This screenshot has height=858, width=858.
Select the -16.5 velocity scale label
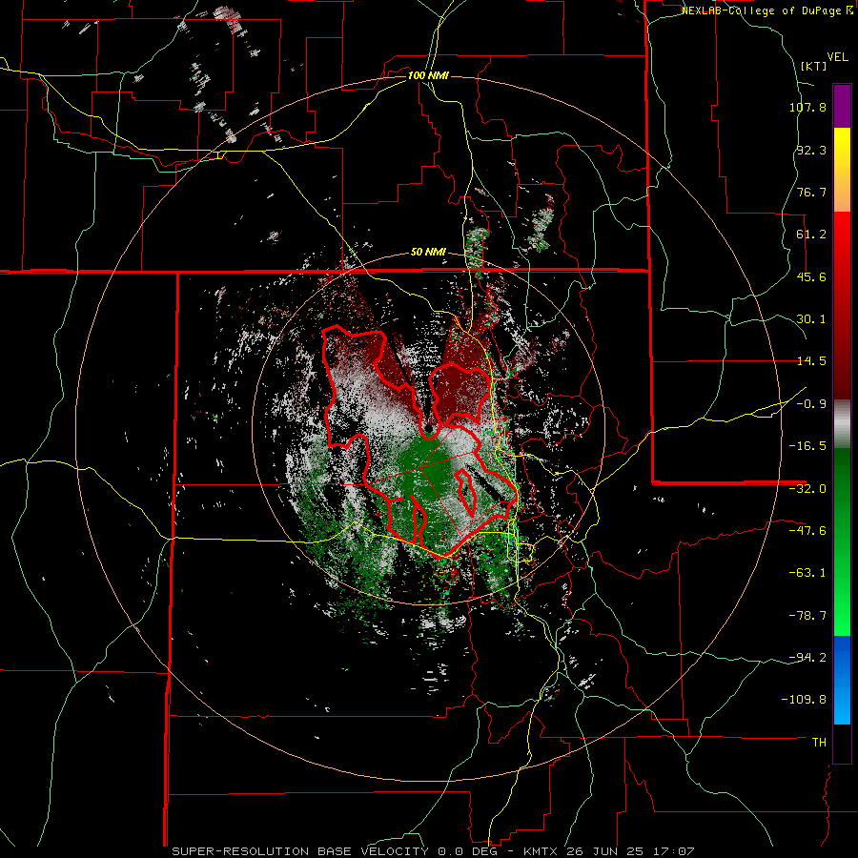click(x=807, y=446)
